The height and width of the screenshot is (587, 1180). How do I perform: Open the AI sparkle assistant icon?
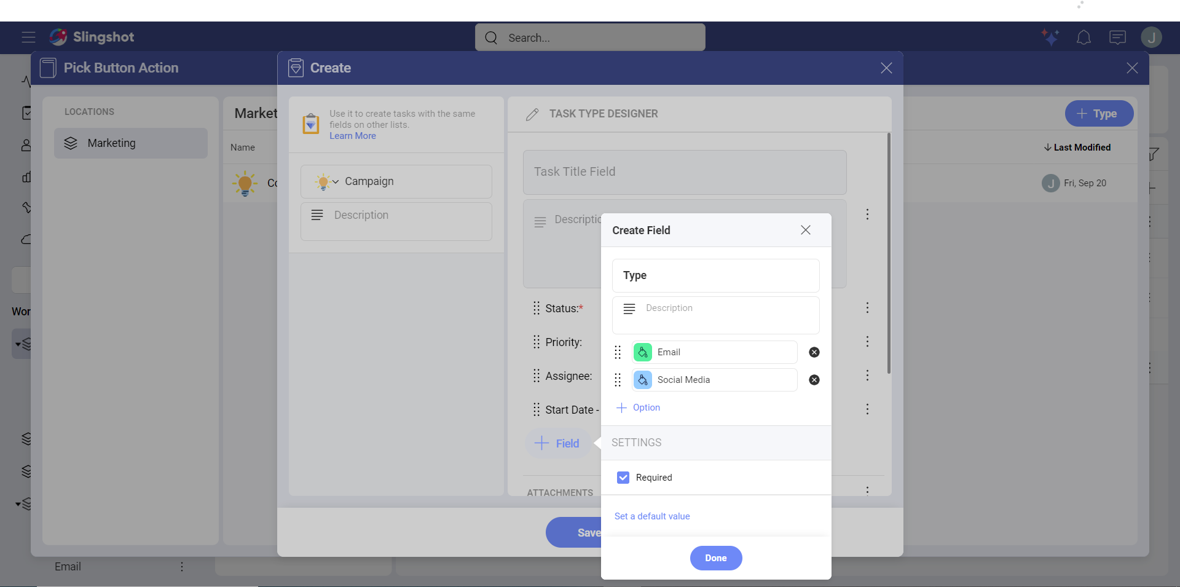1050,37
